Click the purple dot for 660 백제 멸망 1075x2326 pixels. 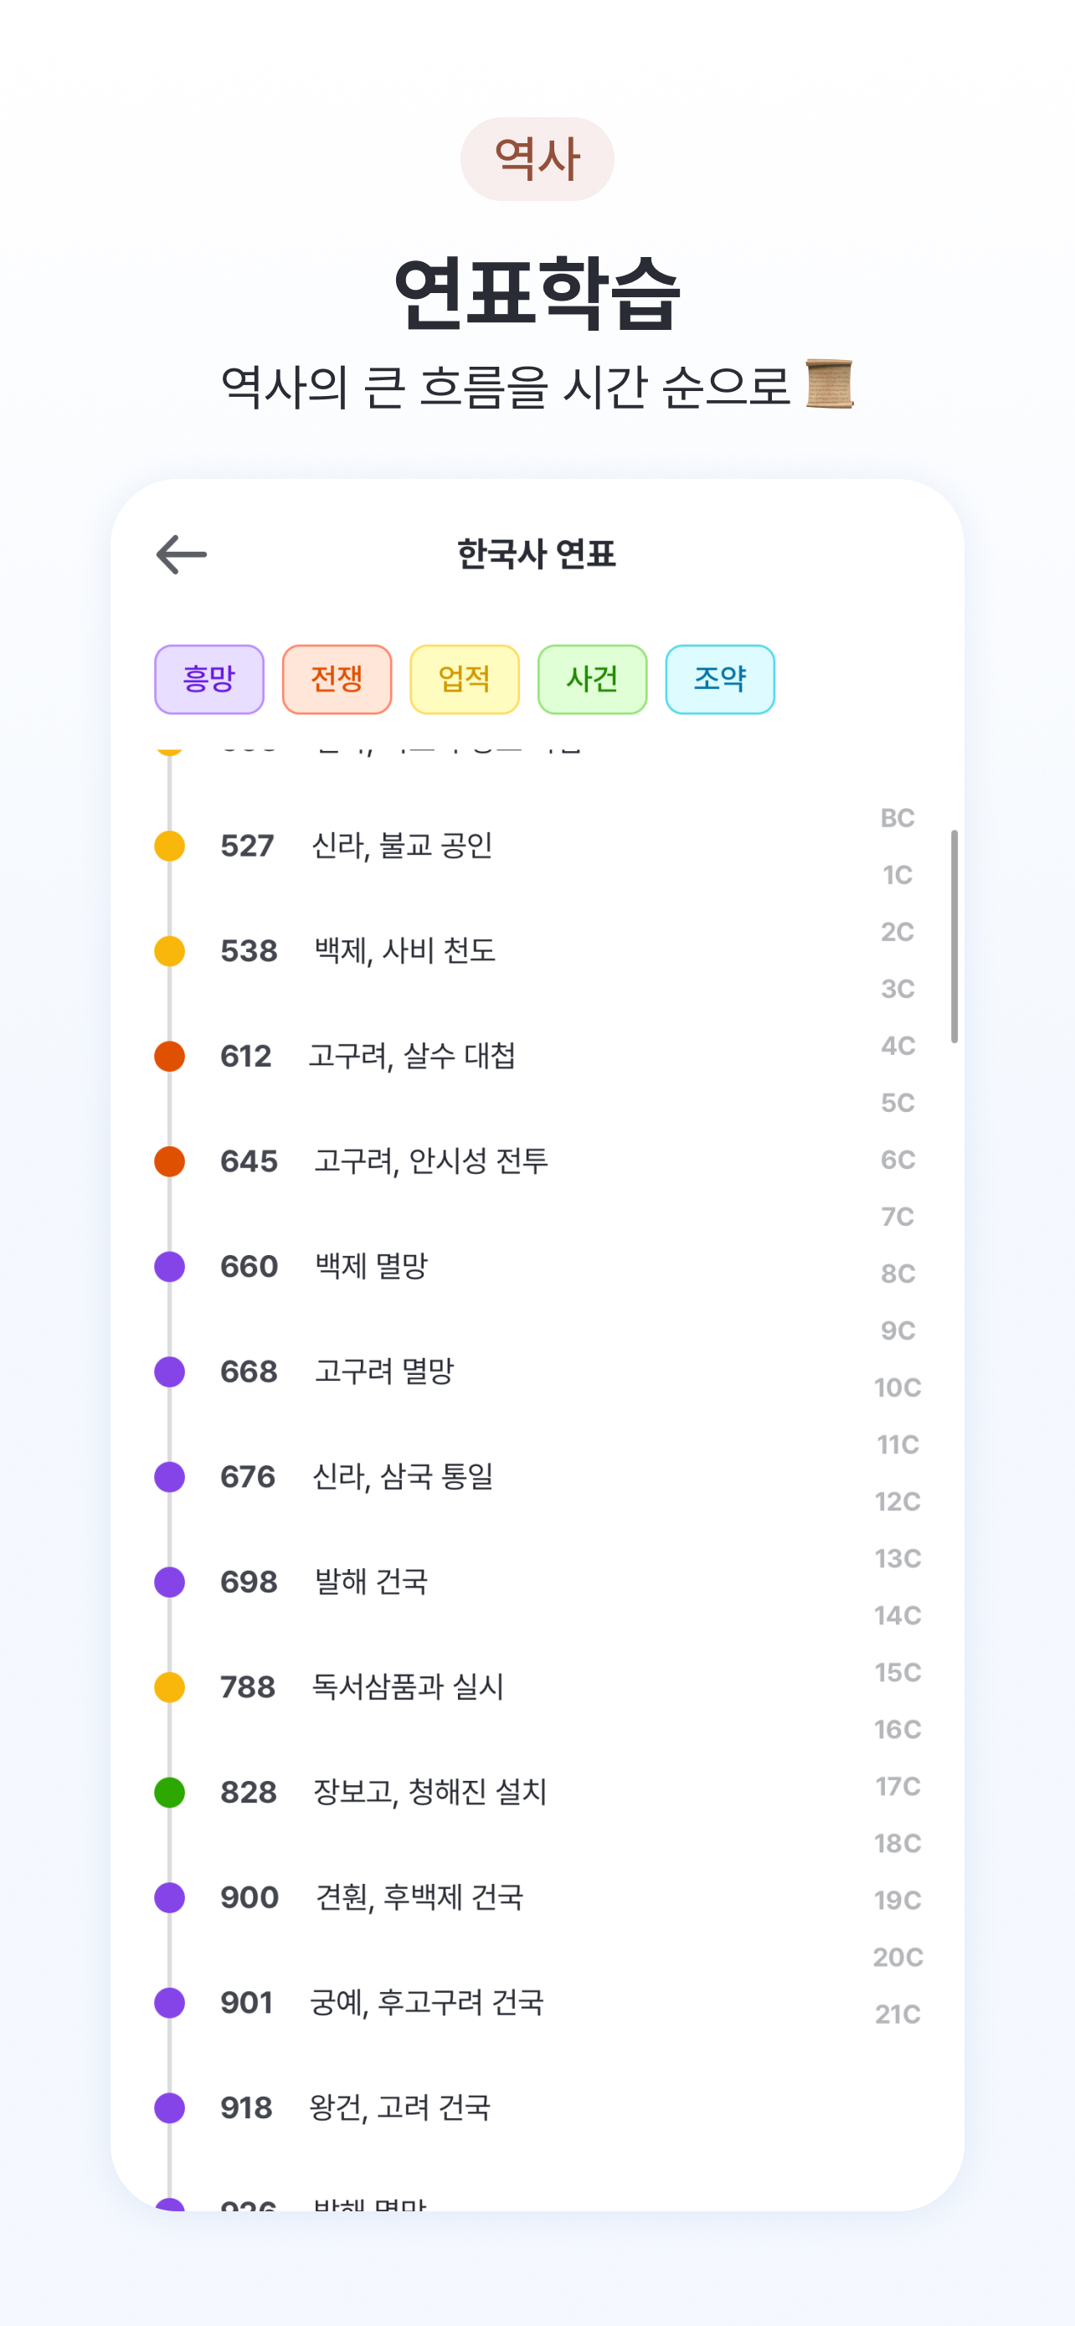point(170,1267)
